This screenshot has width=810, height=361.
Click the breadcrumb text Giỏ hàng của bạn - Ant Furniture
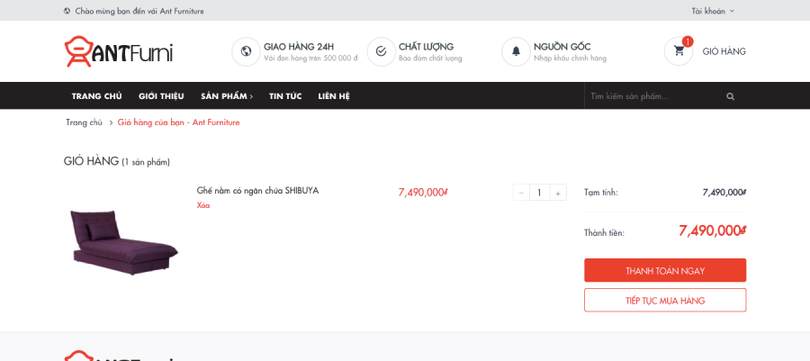tap(179, 122)
